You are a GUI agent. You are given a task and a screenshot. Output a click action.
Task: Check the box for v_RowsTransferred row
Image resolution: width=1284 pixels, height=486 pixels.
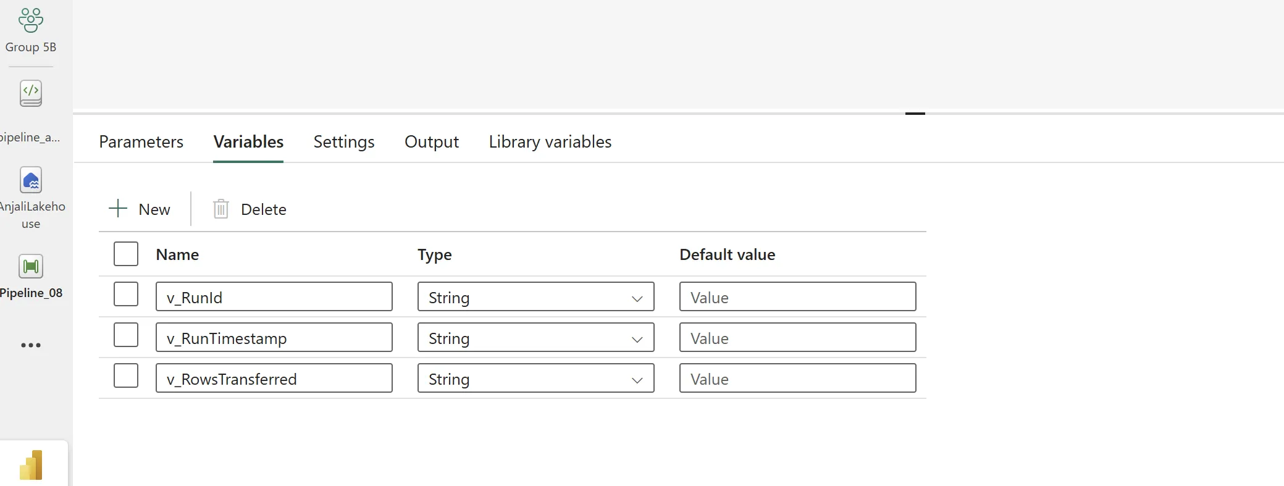(x=126, y=375)
